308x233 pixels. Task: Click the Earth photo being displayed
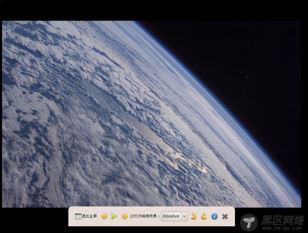[x=151, y=114]
